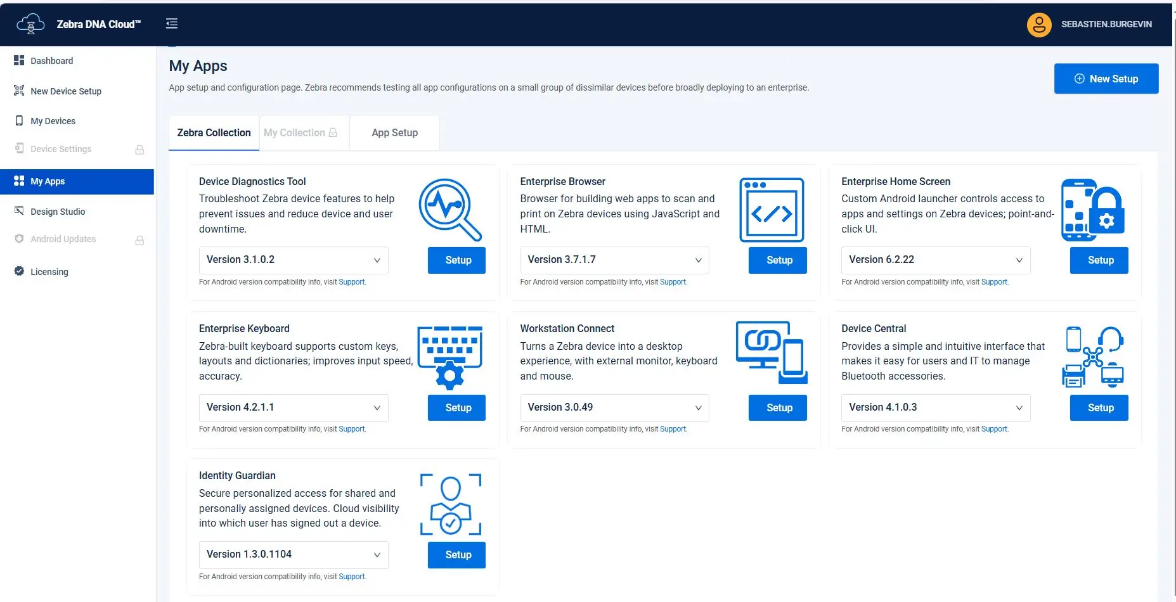This screenshot has height=602, width=1176.
Task: Click the Device Central accessories icon
Action: click(1093, 357)
